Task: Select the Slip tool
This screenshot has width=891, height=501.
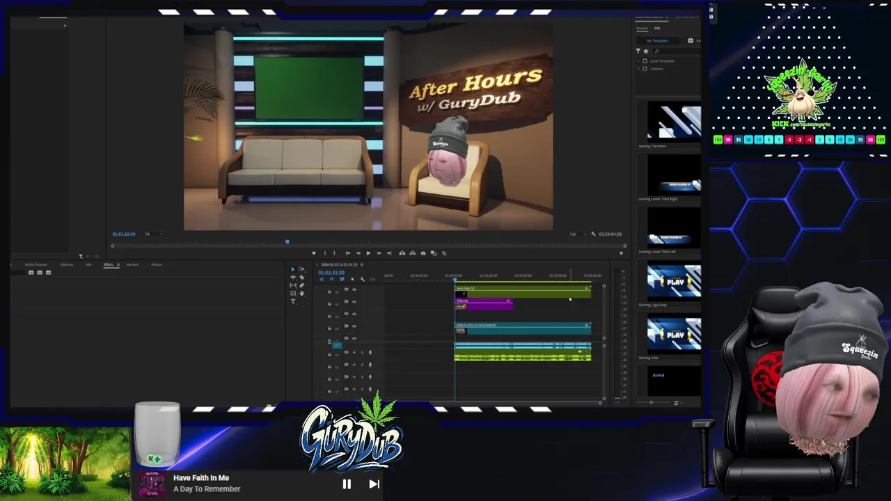Action: [x=293, y=285]
